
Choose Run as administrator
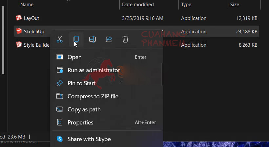pos(93,70)
